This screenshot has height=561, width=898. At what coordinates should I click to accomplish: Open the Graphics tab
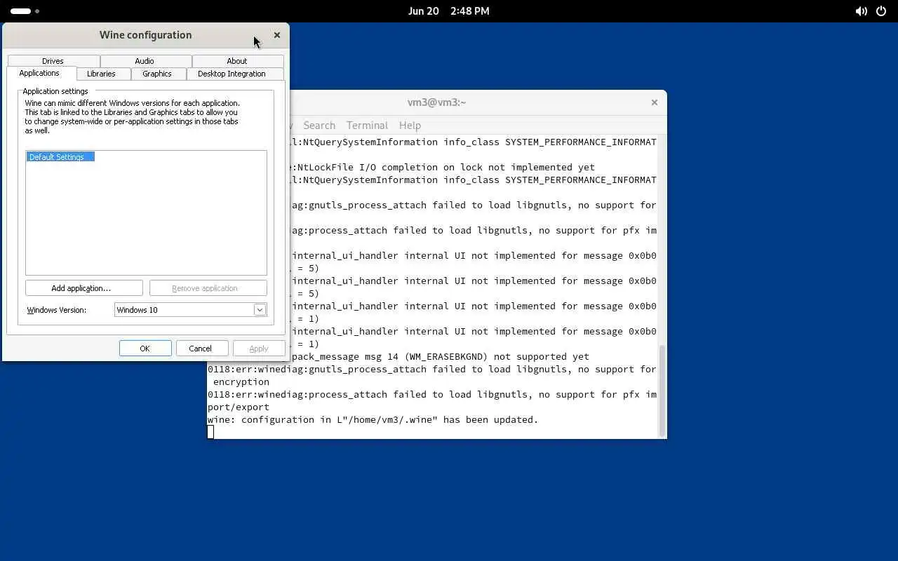tap(157, 74)
